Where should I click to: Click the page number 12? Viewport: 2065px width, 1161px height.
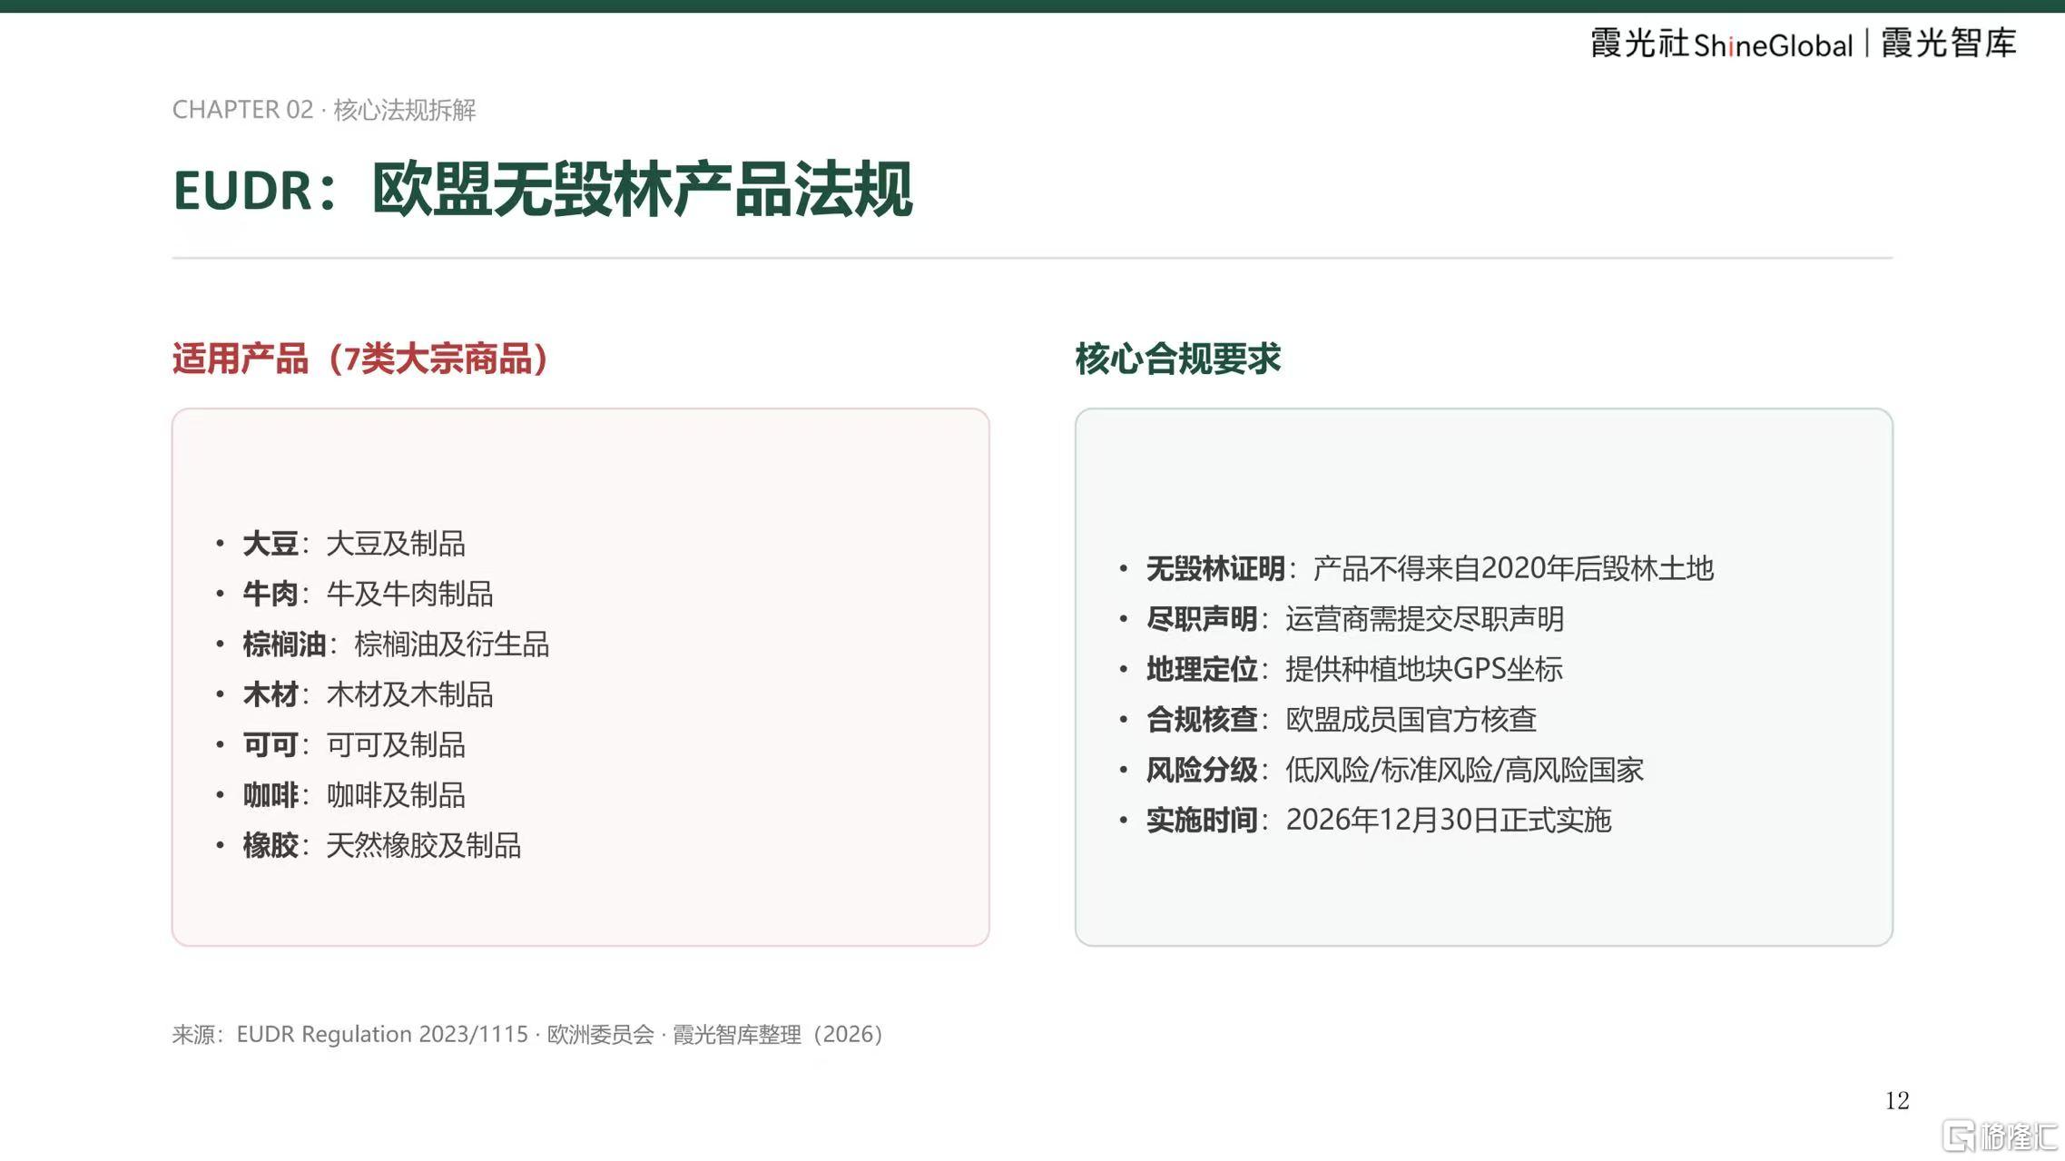[1897, 1100]
